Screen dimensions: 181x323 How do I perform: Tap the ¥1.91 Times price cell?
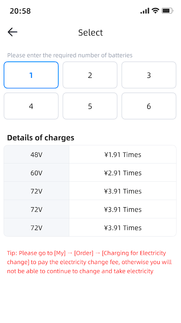123,155
